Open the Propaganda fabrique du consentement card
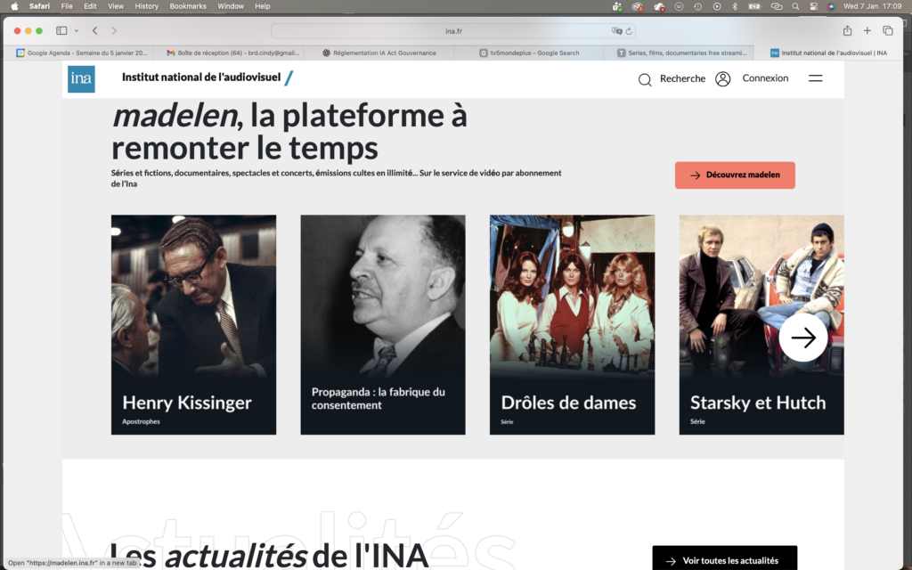Viewport: 912px width, 570px height. [383, 324]
